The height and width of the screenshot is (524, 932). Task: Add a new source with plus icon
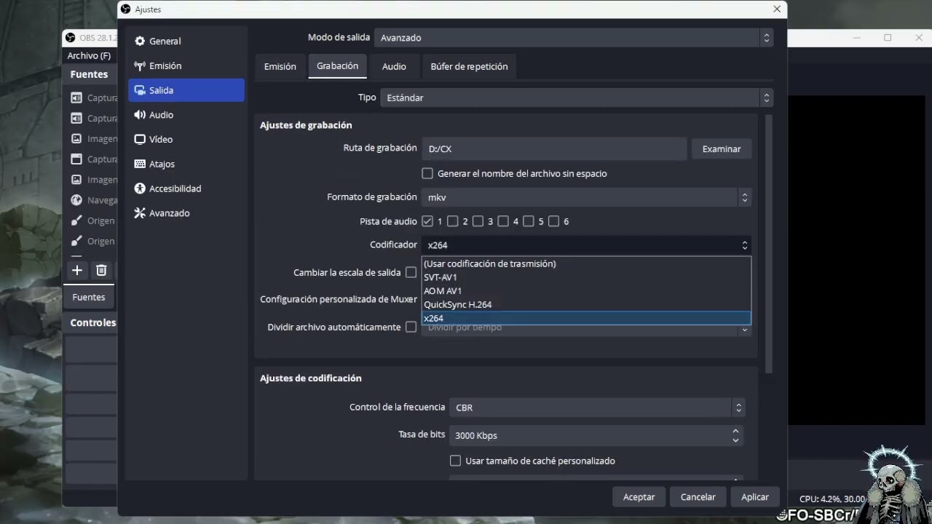coord(77,270)
